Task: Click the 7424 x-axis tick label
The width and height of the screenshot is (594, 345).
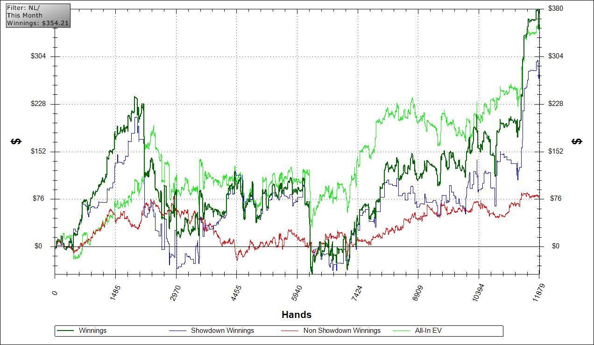Action: pos(358,294)
